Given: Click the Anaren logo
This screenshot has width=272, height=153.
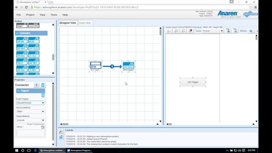Looking at the screenshot, I should [228, 14].
